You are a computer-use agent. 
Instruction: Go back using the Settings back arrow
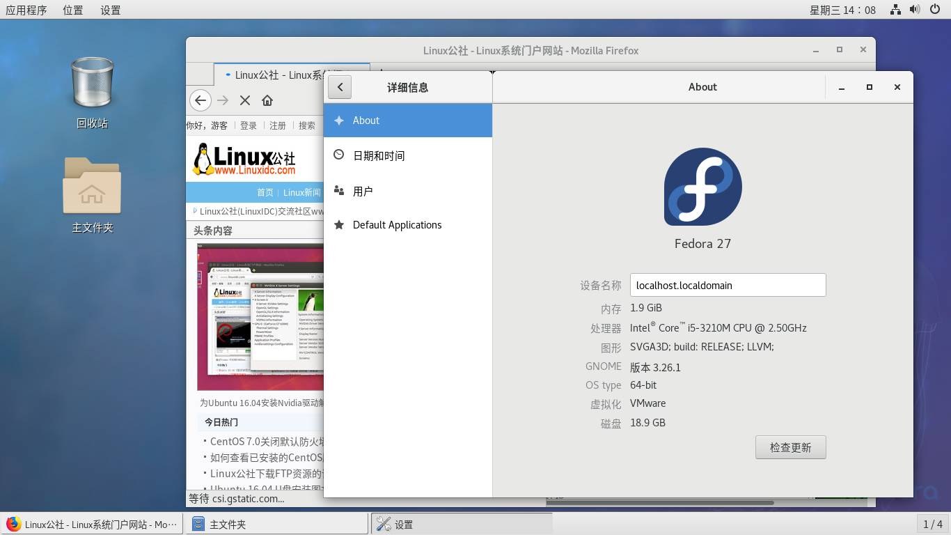click(x=340, y=87)
